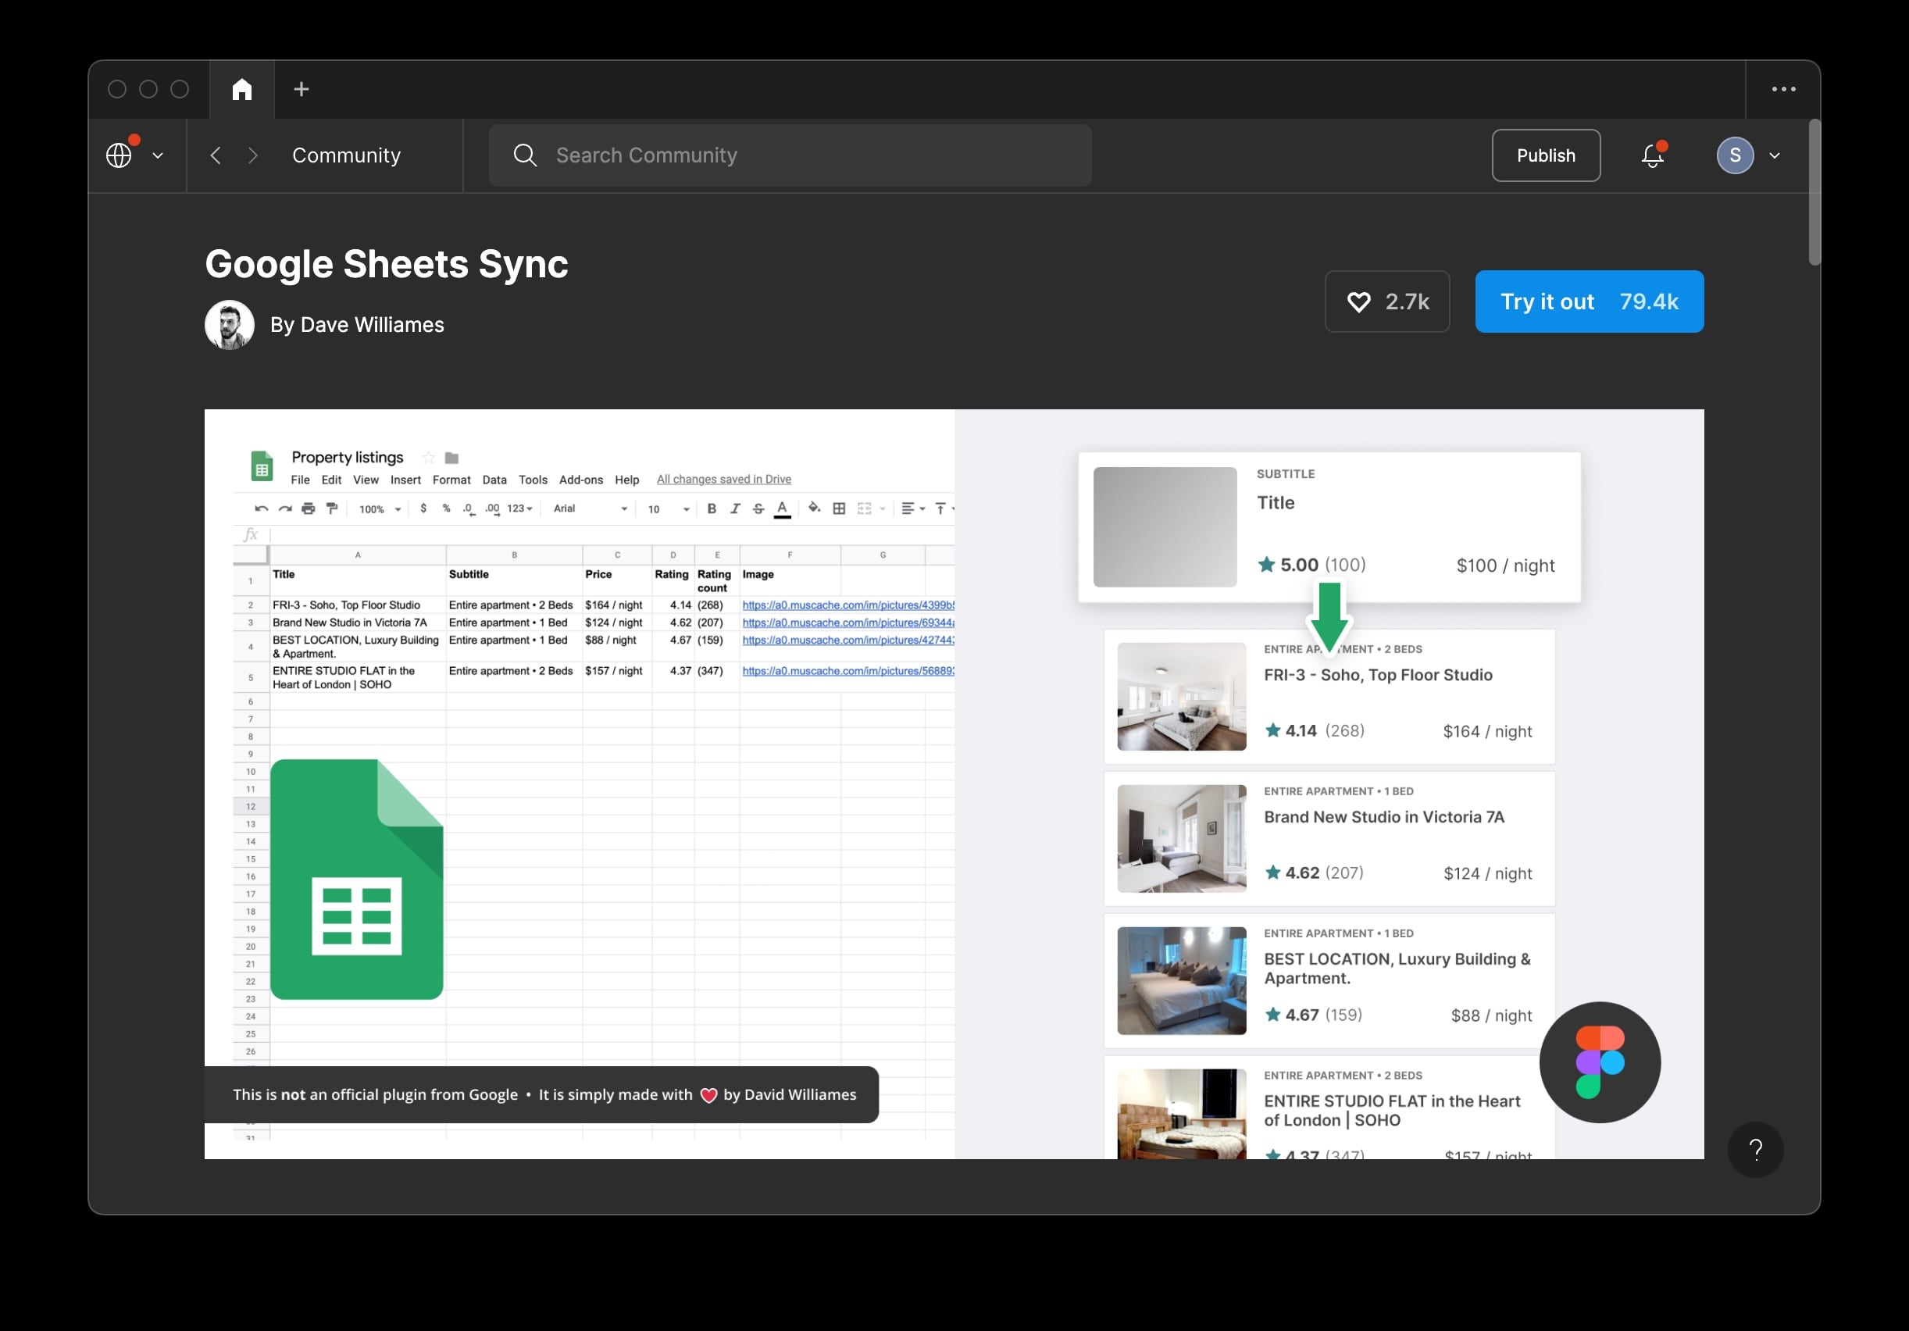Go back with left arrow

click(216, 155)
